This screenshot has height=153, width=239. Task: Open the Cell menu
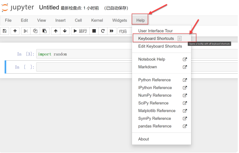(x=78, y=20)
